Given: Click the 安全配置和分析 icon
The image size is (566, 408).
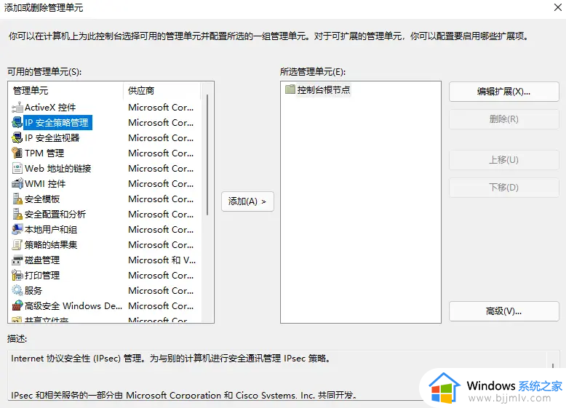Looking at the screenshot, I should click(17, 215).
